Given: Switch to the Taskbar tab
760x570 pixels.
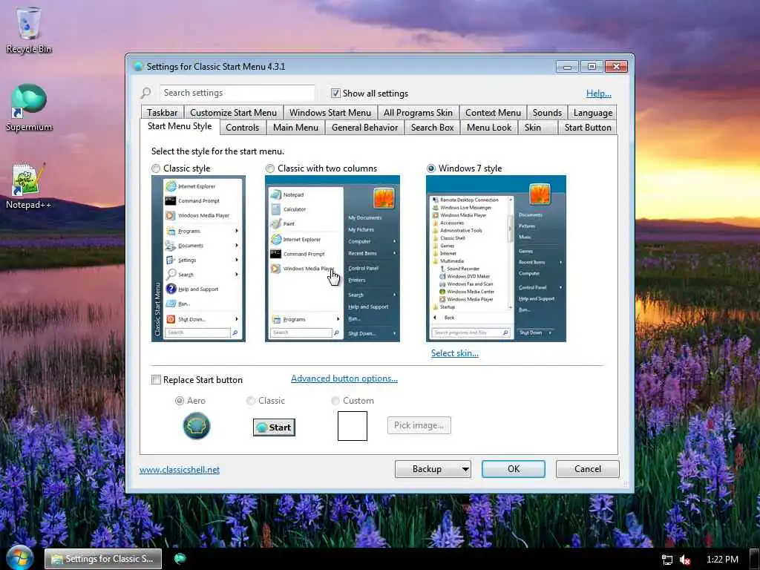Looking at the screenshot, I should 163,113.
